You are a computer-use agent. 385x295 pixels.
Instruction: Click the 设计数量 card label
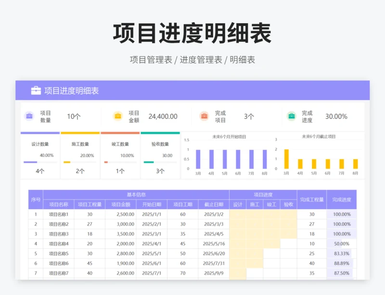(x=40, y=144)
